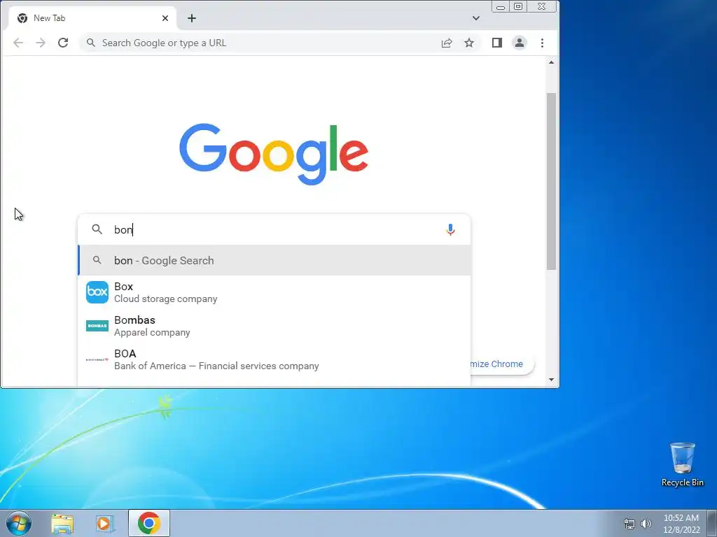
Task: Choose the Bombas apparel company suggestion
Action: tap(274, 326)
